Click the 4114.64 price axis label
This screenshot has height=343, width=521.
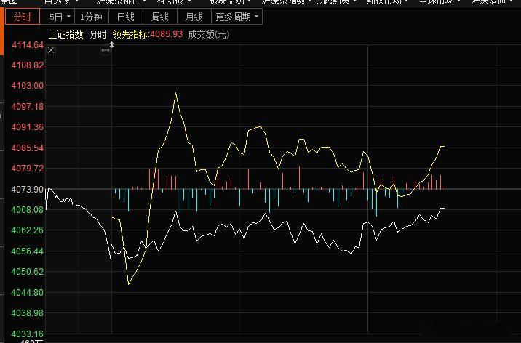[x=28, y=45]
